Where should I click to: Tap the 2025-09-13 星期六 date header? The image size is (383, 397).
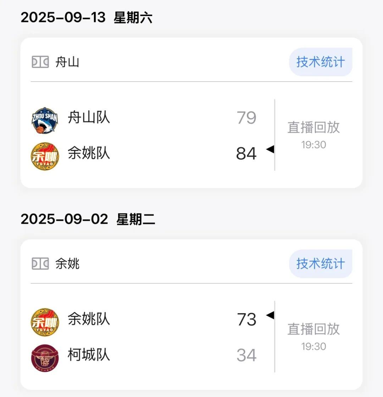click(x=87, y=17)
